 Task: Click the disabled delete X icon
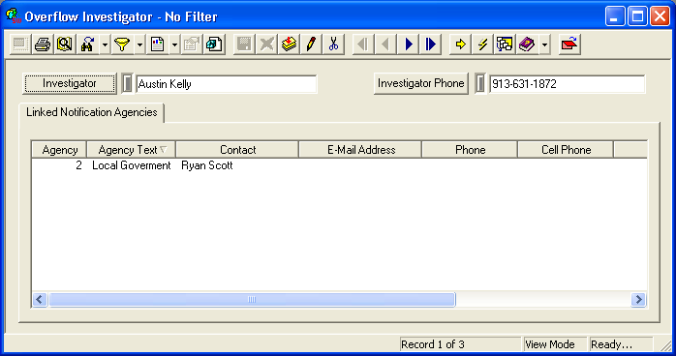tap(266, 44)
